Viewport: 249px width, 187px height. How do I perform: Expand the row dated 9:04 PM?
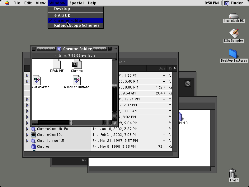point(27,123)
